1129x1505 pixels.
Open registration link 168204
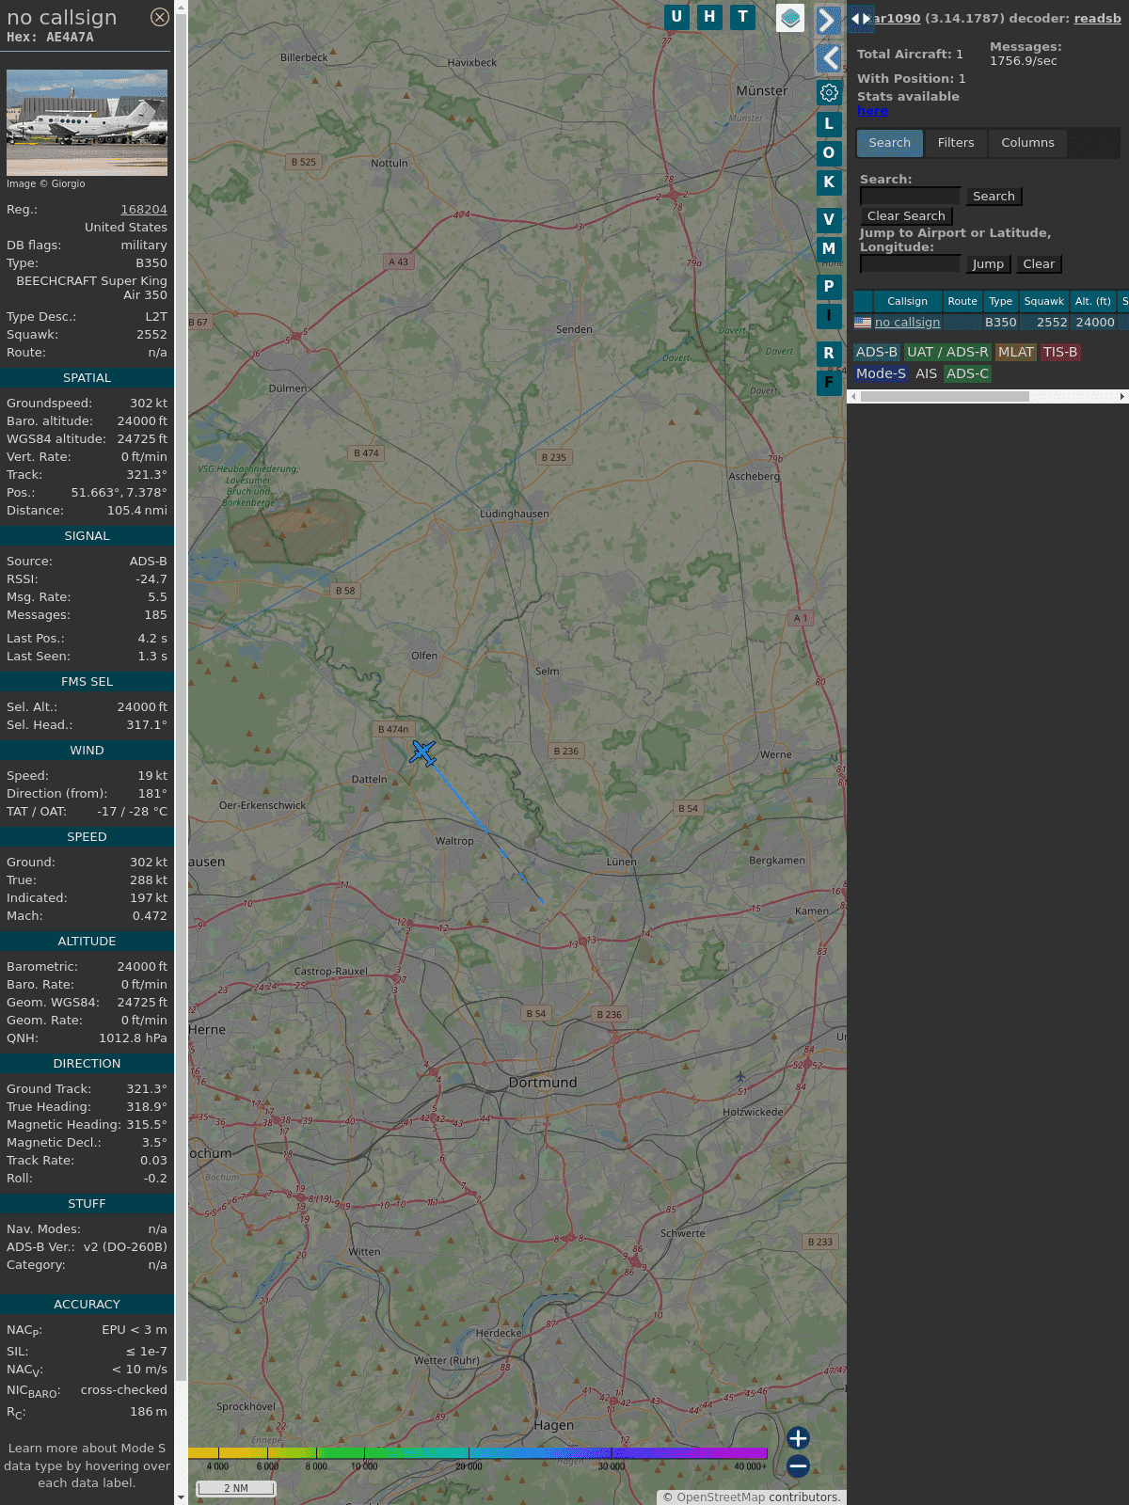click(x=144, y=210)
